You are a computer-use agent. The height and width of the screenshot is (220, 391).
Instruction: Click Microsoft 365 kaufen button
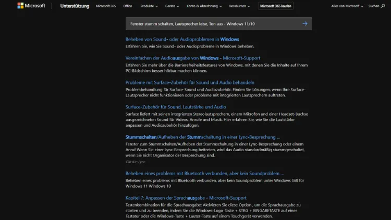point(276,6)
